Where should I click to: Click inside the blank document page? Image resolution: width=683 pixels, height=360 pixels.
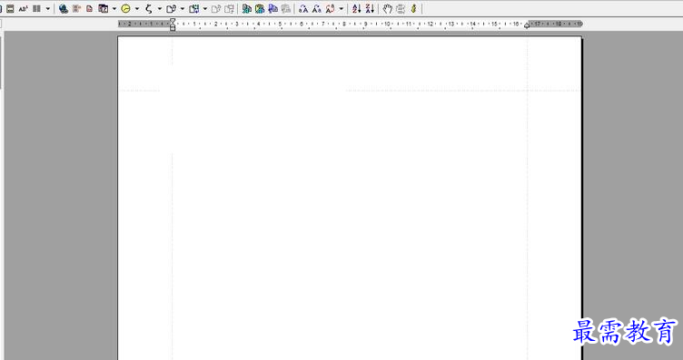click(350, 198)
